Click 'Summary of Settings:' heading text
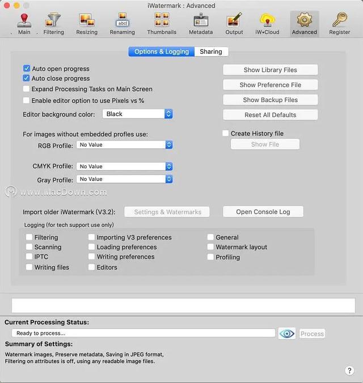 click(x=39, y=344)
